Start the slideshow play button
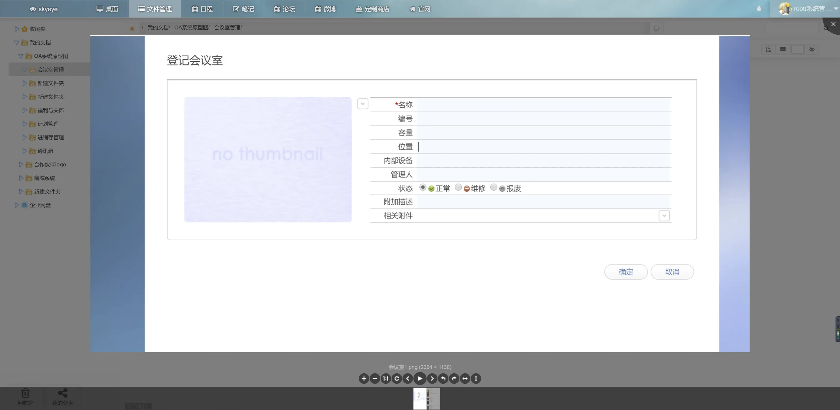 point(420,378)
